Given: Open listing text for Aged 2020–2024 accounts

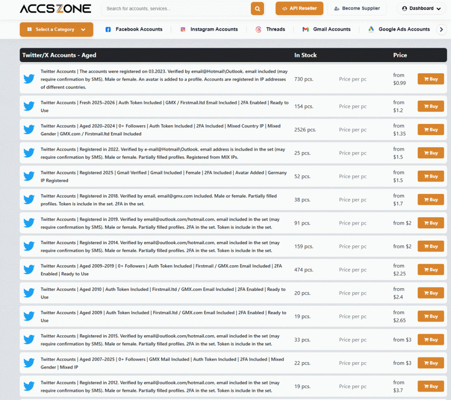Looking at the screenshot, I should coord(160,130).
